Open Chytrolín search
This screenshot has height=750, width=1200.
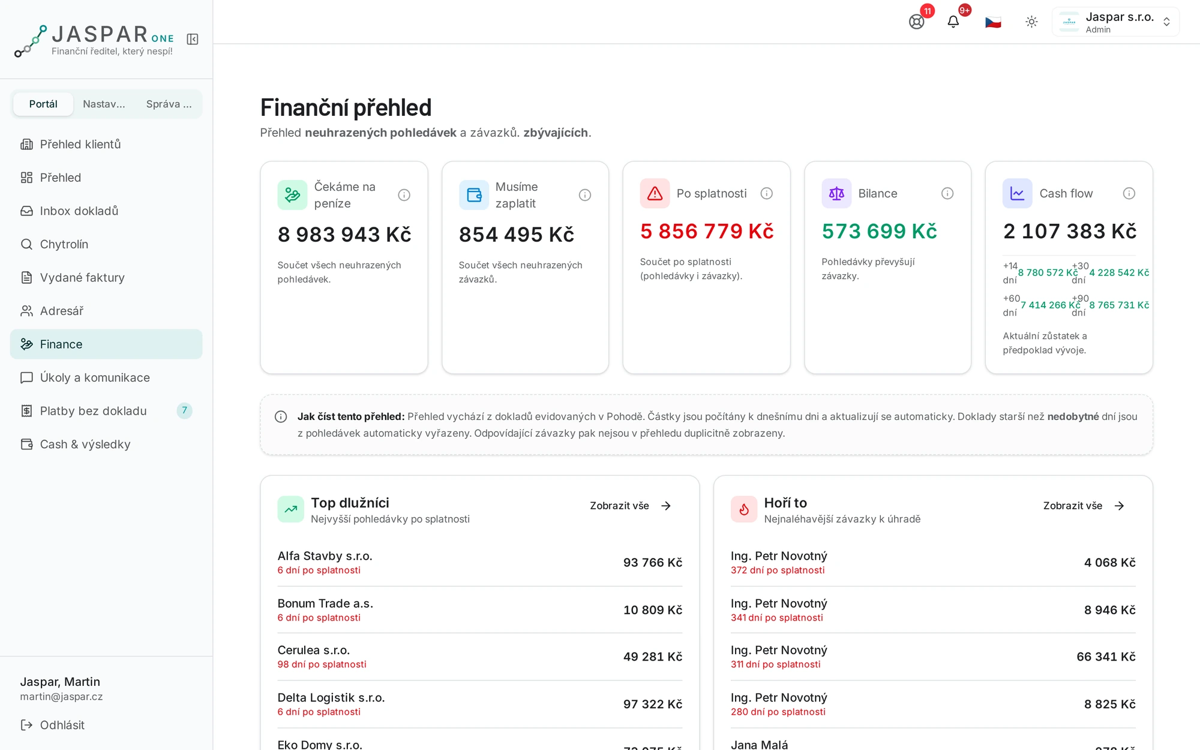(x=106, y=244)
